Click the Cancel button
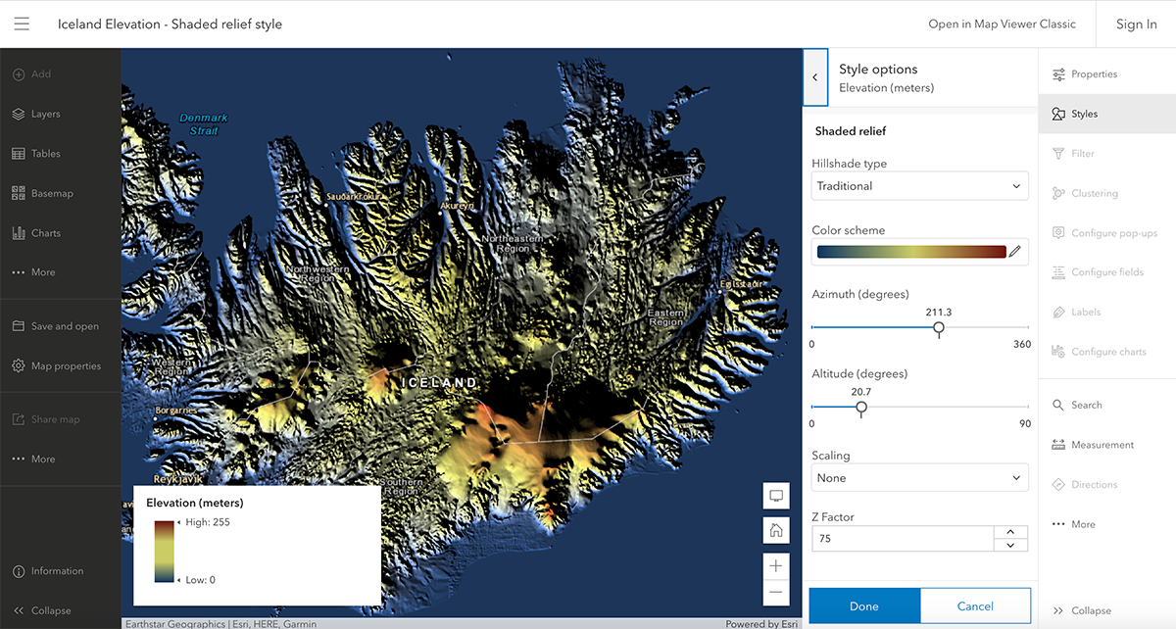This screenshot has height=629, width=1176. tap(975, 606)
